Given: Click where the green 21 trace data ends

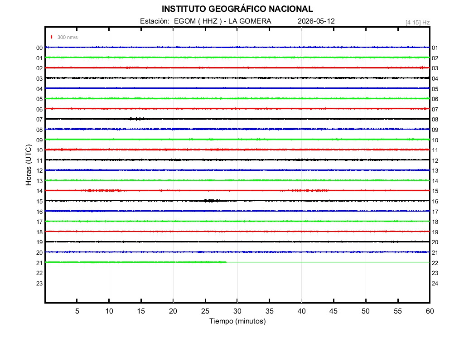Looking at the screenshot, I should [226, 262].
